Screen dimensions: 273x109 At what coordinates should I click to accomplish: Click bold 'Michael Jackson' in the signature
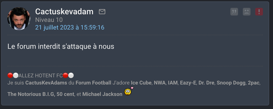(102, 94)
